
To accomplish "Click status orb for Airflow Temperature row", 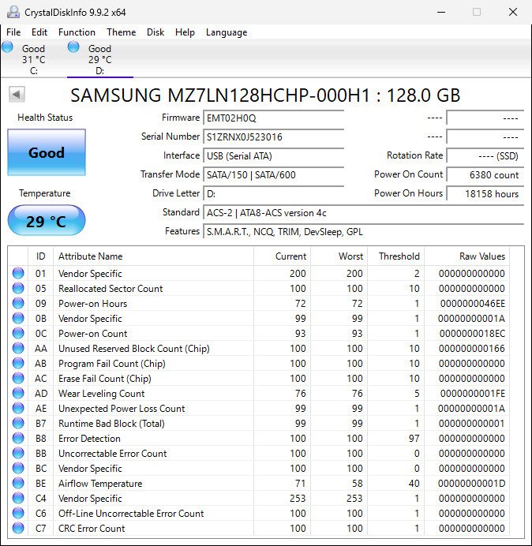I will pos(18,483).
